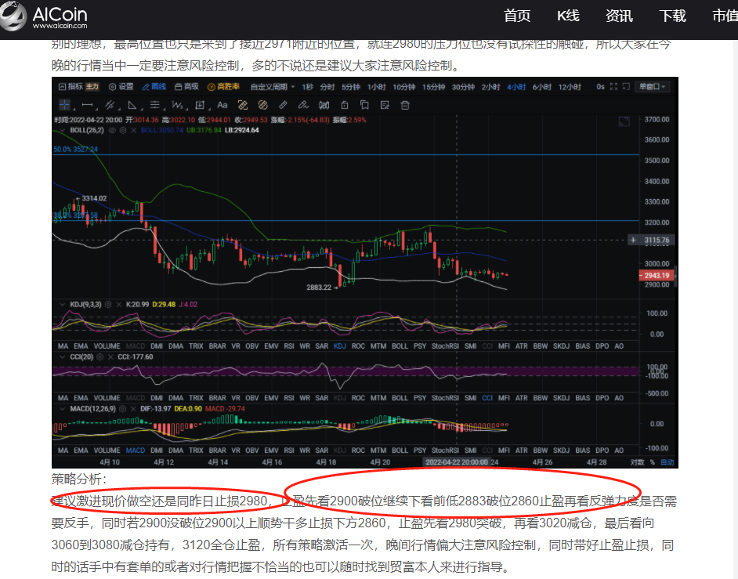Open chart settings gear '设置'
The image size is (738, 579).
(121, 86)
